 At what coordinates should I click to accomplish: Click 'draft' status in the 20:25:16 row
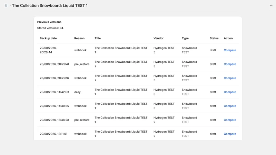[213, 78]
